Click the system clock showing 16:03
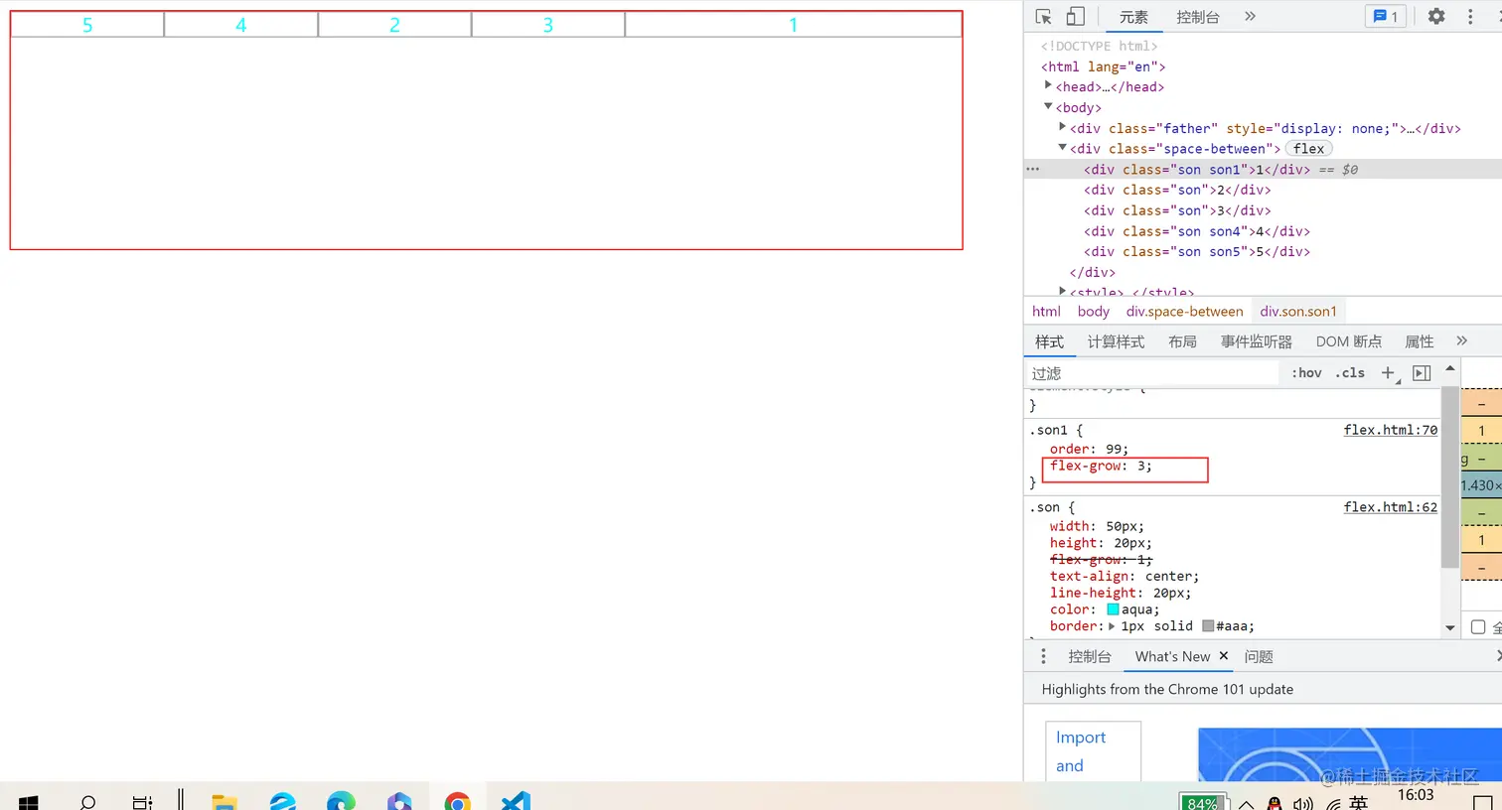The height and width of the screenshot is (810, 1502). point(1416,795)
